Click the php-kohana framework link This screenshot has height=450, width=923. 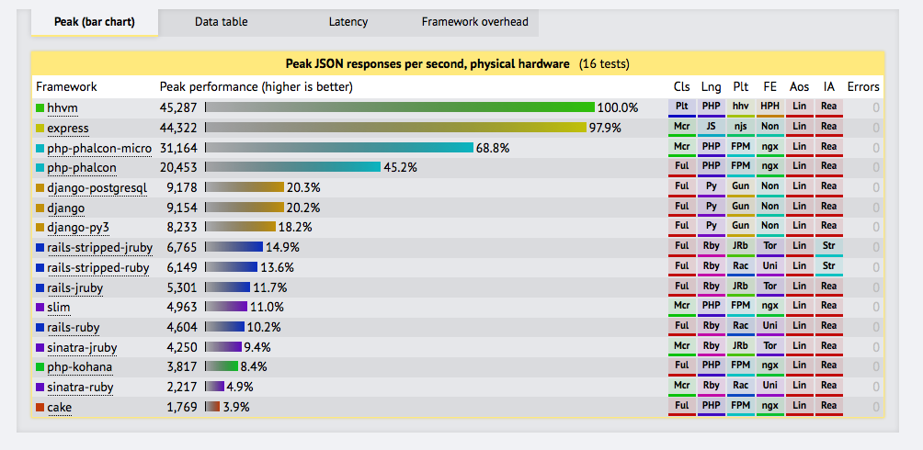(79, 367)
